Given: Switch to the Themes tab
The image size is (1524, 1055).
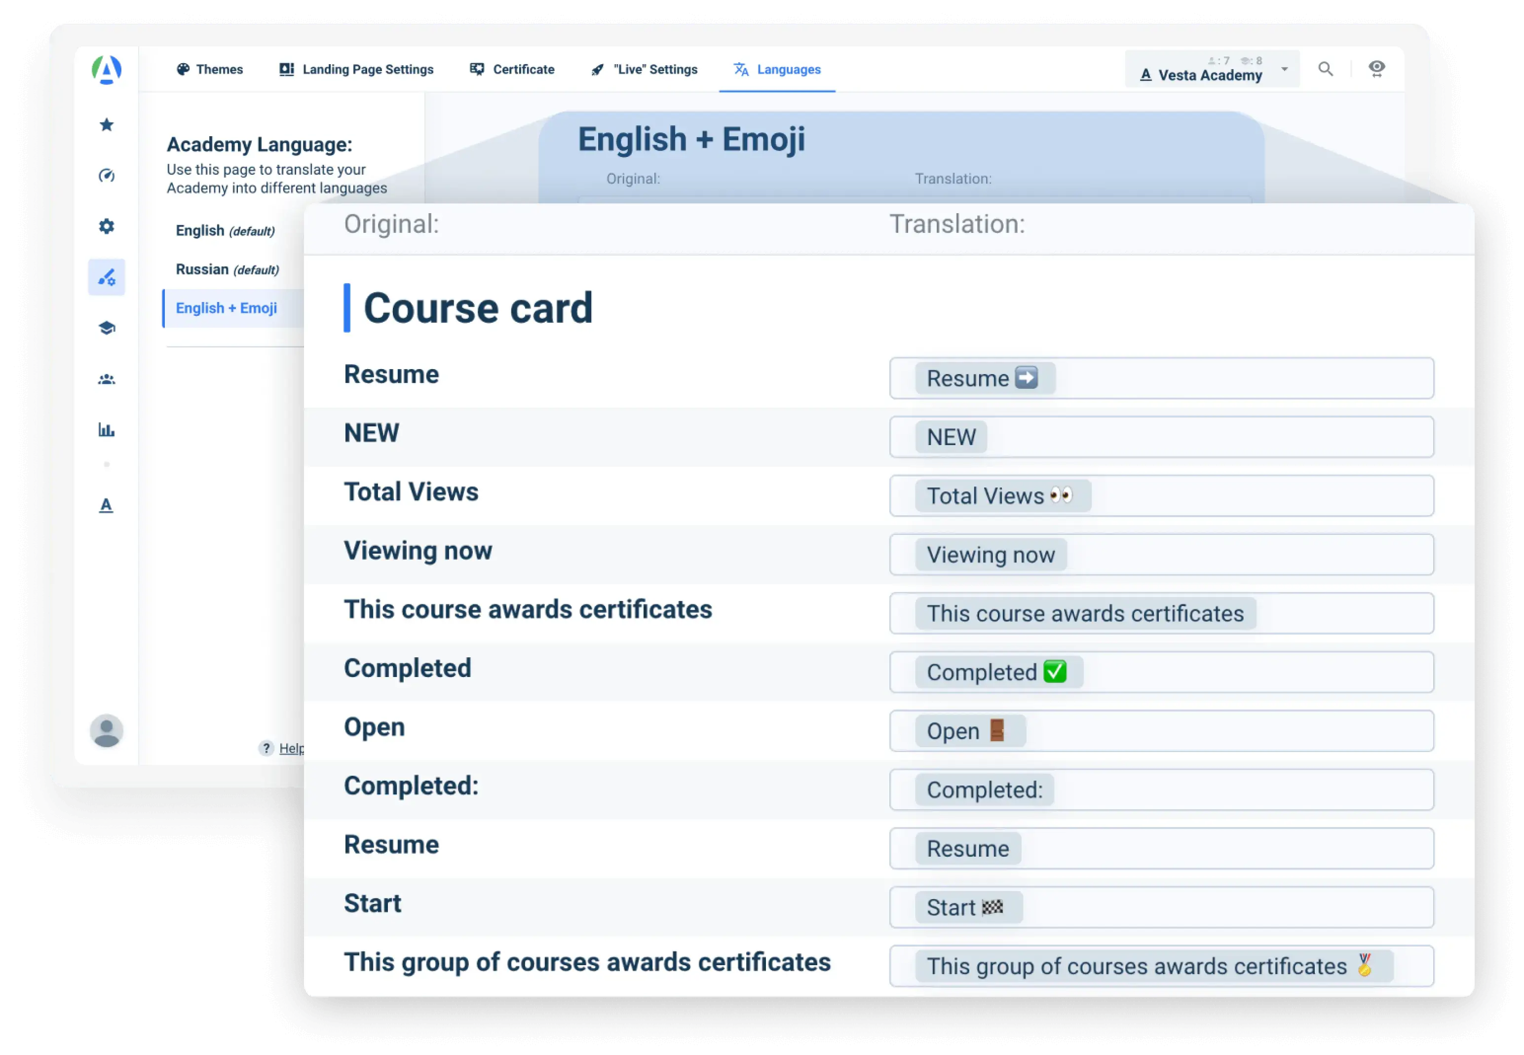Looking at the screenshot, I should pyautogui.click(x=210, y=70).
